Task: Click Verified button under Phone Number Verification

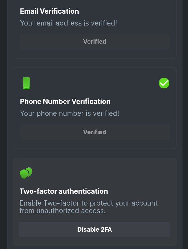Action: (95, 132)
